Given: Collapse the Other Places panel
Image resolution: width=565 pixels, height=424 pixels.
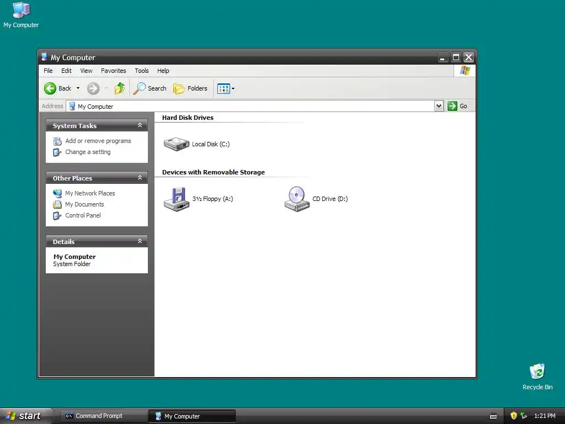Looking at the screenshot, I should [x=140, y=177].
